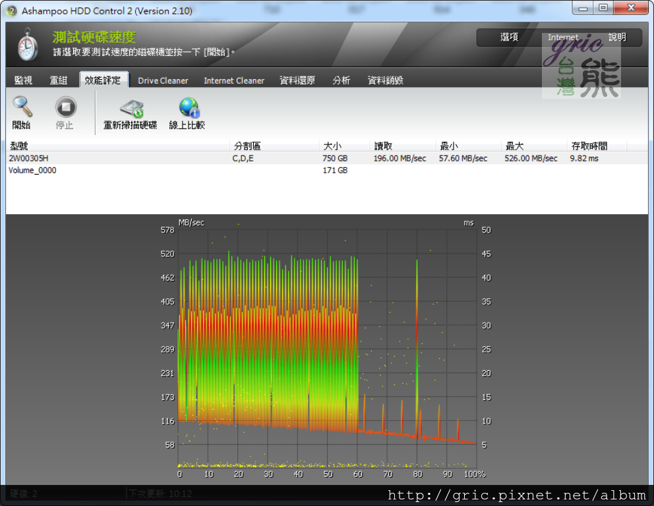Click the tall spike at 80% on chart
This screenshot has width=654, height=506.
click(417, 349)
